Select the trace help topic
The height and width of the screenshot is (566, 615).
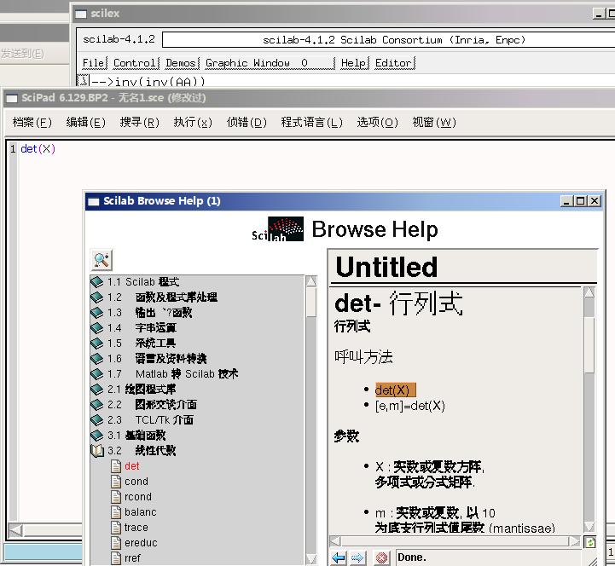point(136,527)
